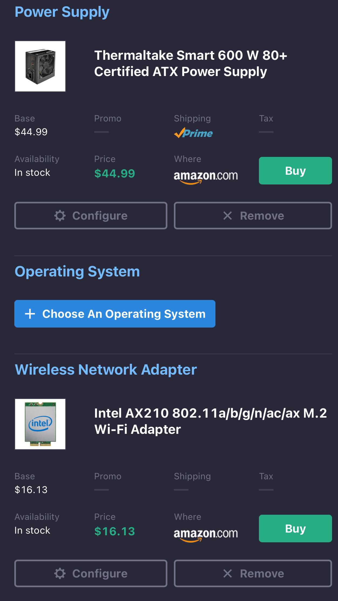Remove the power supply from the build

coord(253,216)
